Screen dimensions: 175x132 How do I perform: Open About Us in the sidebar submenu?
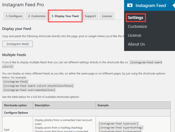[x=136, y=44]
